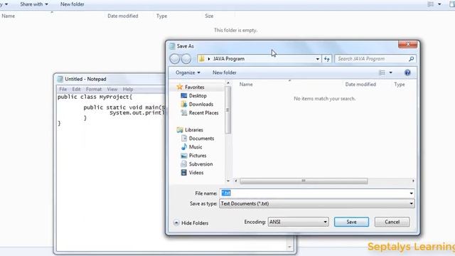Click the refresh button beside address bar
The width and height of the screenshot is (455, 256).
click(327, 59)
